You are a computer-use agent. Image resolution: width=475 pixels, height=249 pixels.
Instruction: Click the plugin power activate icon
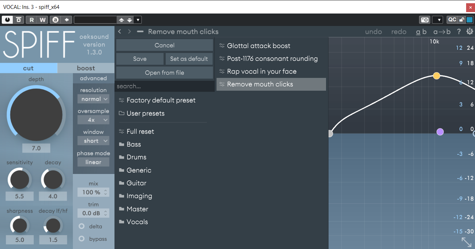tap(7, 20)
